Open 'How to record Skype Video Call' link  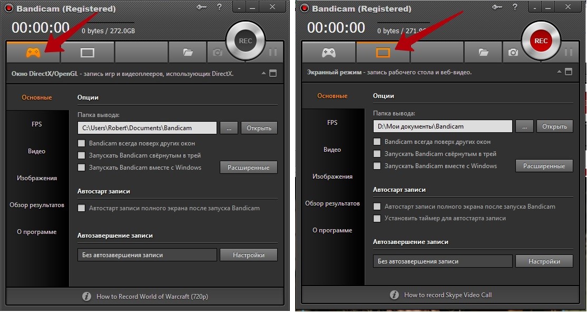click(x=448, y=295)
